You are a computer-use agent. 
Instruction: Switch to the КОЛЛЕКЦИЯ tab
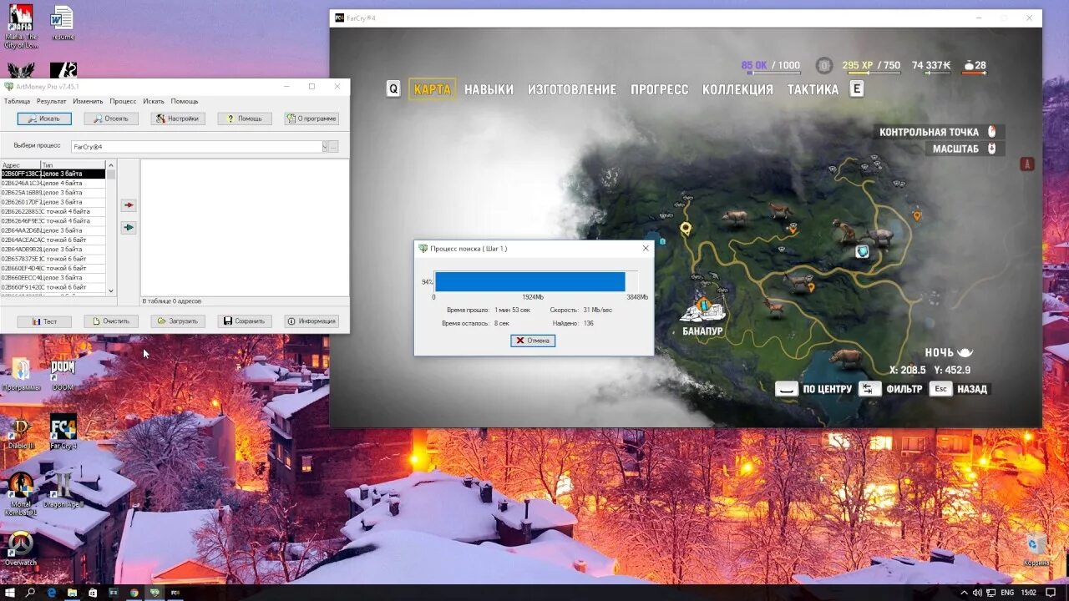pyautogui.click(x=737, y=89)
